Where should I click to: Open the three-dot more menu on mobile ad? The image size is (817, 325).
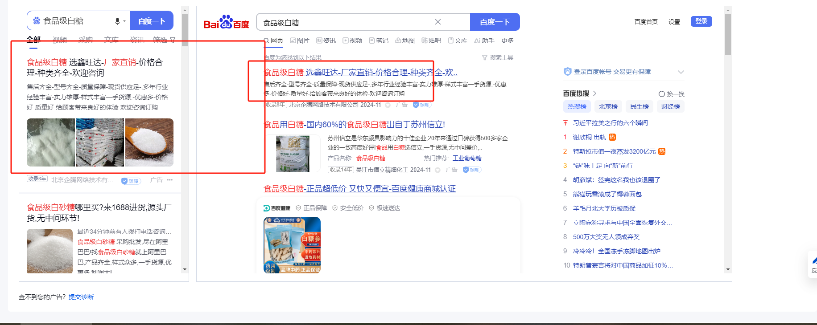(x=170, y=180)
